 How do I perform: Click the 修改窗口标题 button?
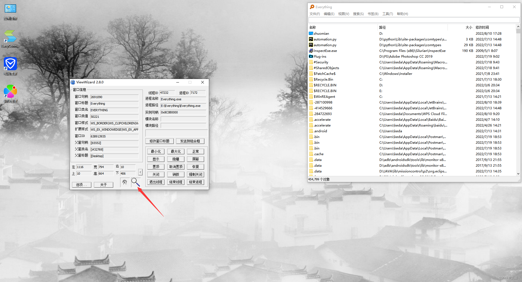159,141
